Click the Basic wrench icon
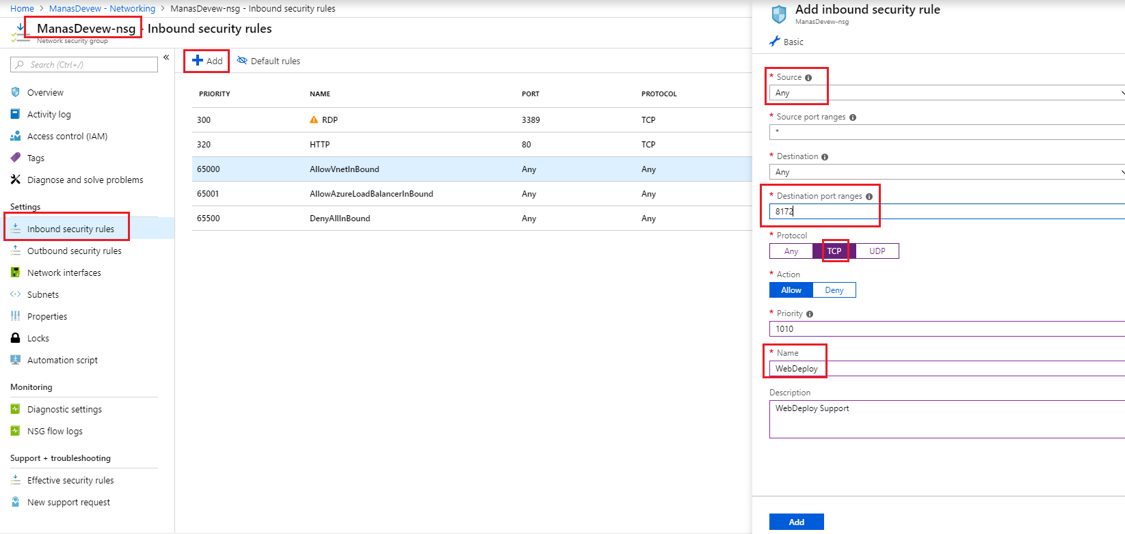 click(x=775, y=42)
